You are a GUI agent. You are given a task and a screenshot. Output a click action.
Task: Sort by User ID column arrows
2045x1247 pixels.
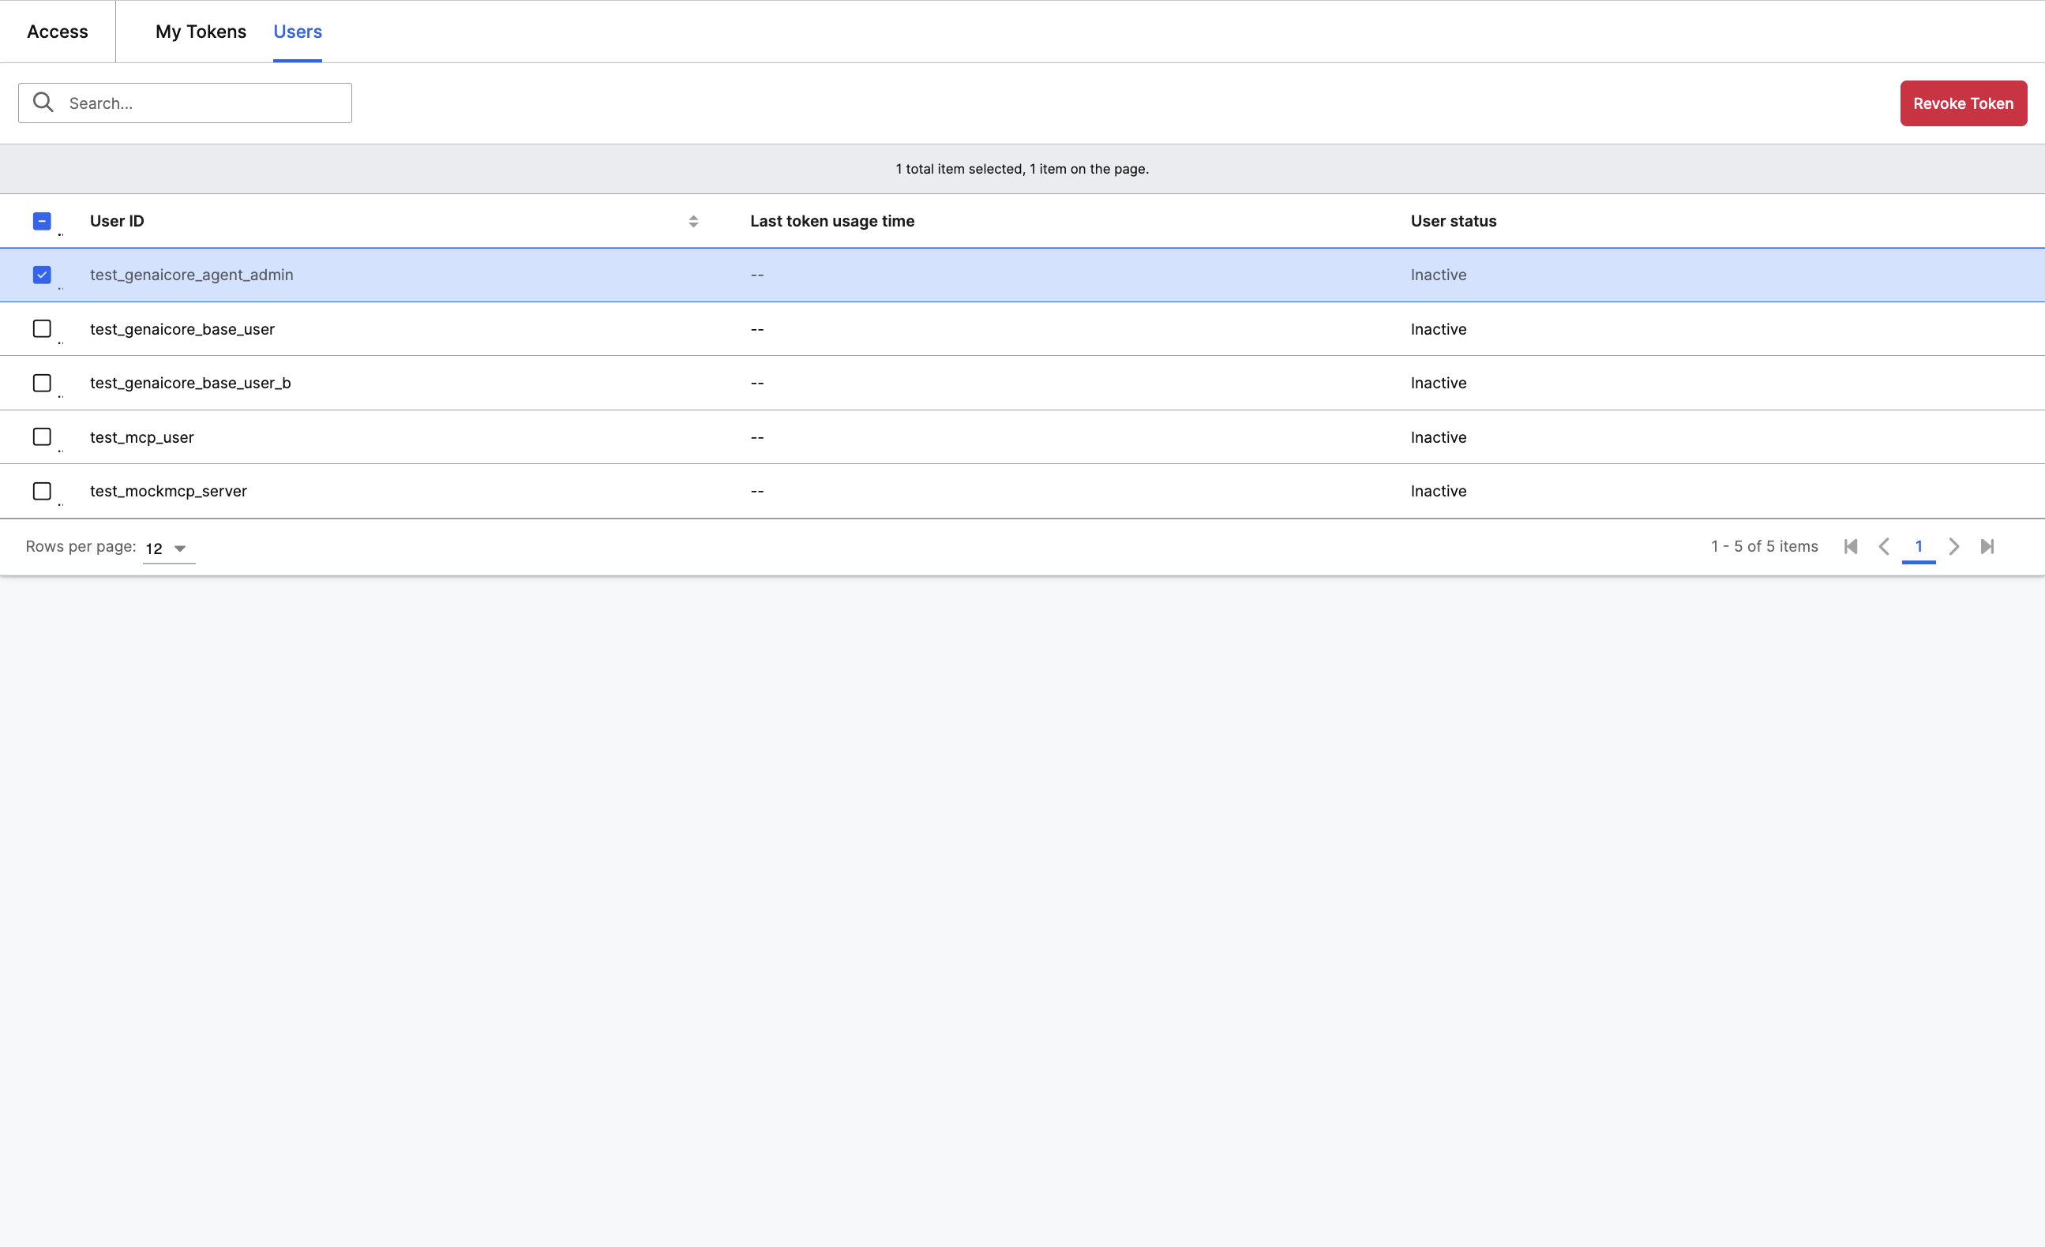point(693,221)
